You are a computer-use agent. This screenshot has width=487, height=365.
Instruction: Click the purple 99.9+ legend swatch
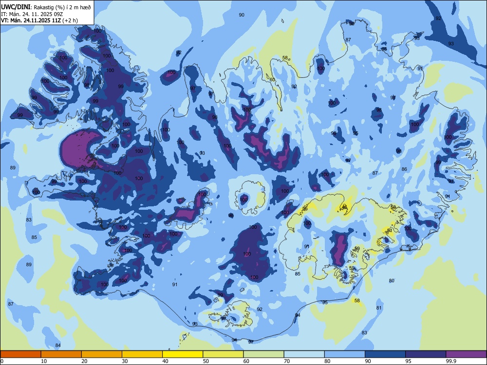tap(466, 354)
